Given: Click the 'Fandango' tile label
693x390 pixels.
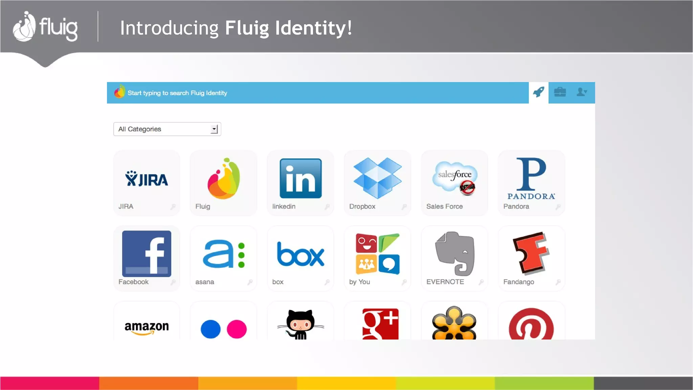Looking at the screenshot, I should tap(518, 282).
